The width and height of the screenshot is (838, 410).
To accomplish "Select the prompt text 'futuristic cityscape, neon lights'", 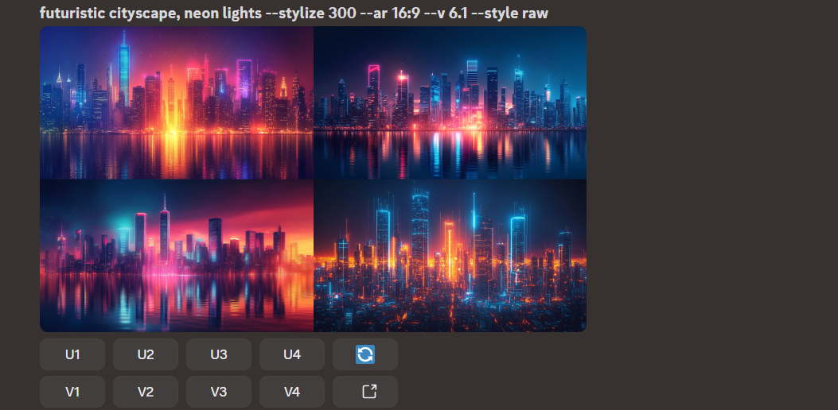I will click(x=151, y=13).
